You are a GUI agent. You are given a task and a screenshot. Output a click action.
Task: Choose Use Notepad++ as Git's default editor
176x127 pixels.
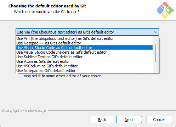coord(84,43)
